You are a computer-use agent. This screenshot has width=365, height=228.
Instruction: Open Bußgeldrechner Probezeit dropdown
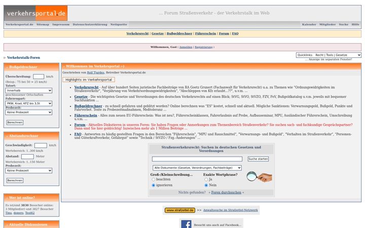(28, 112)
